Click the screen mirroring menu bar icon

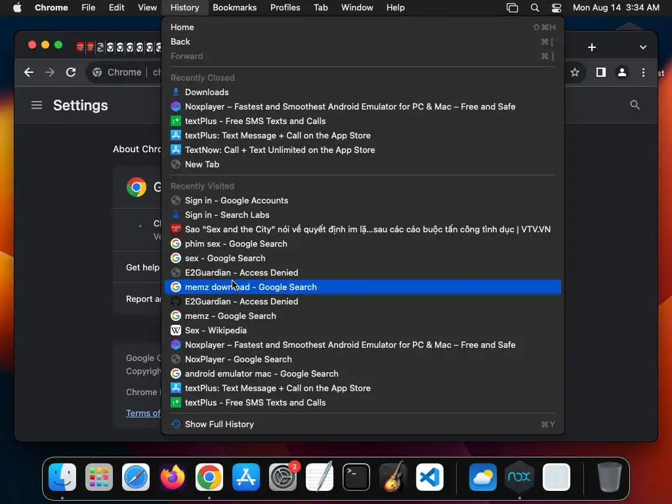pos(512,8)
